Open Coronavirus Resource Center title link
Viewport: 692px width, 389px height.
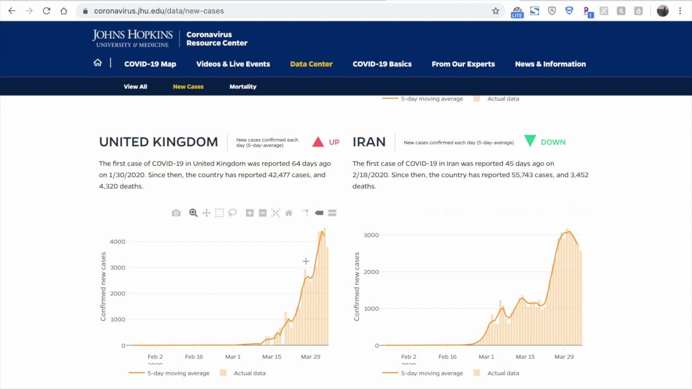tap(217, 38)
